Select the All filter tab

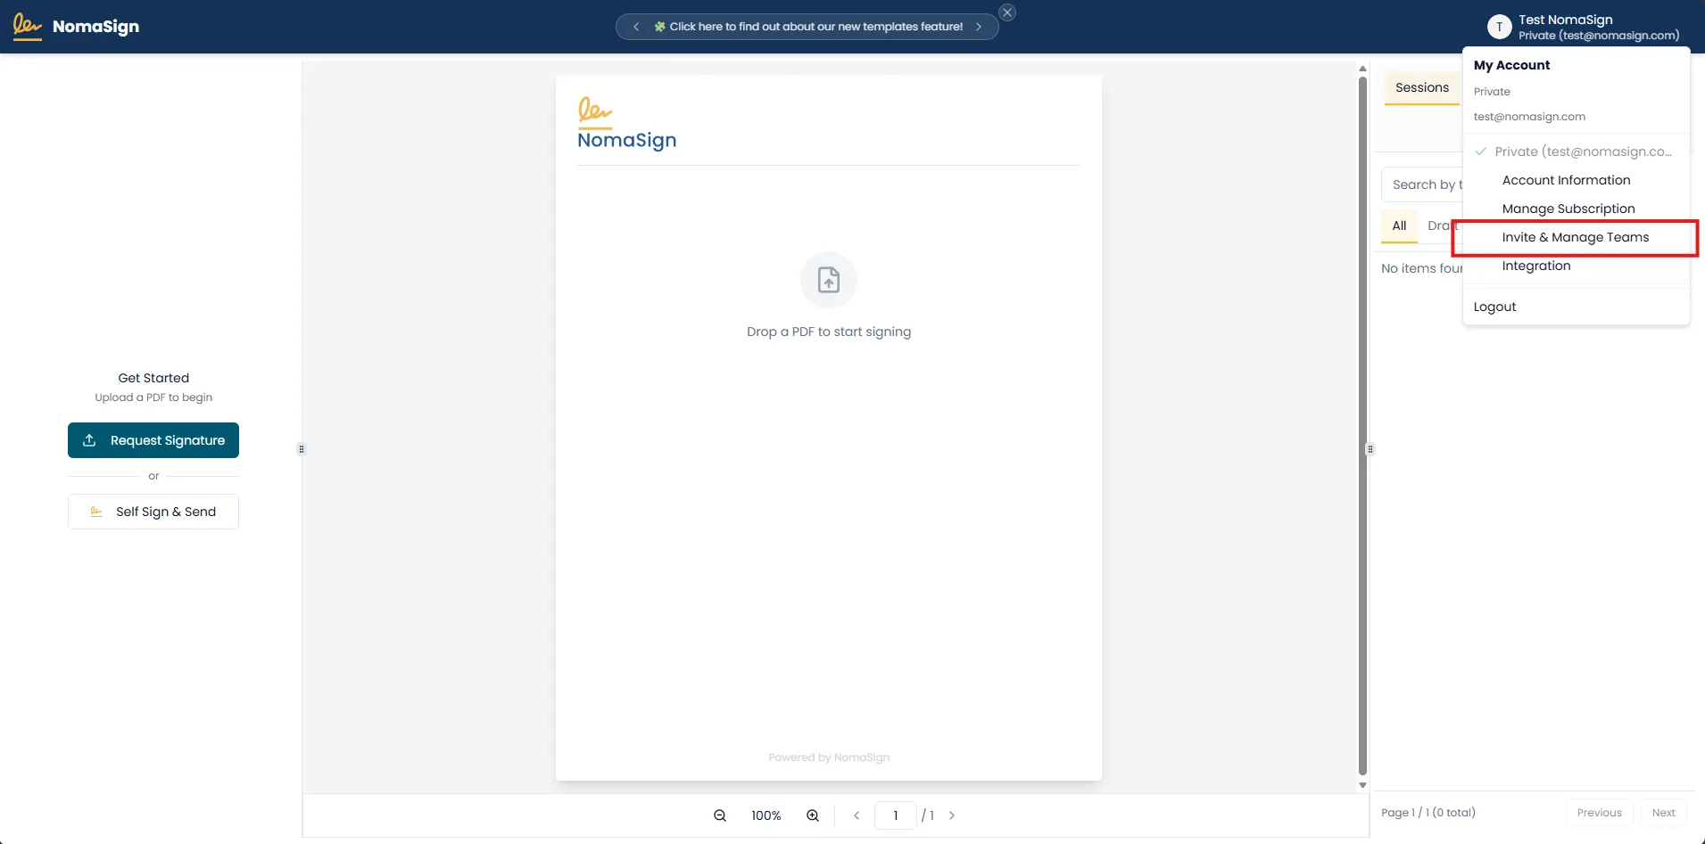tap(1399, 225)
